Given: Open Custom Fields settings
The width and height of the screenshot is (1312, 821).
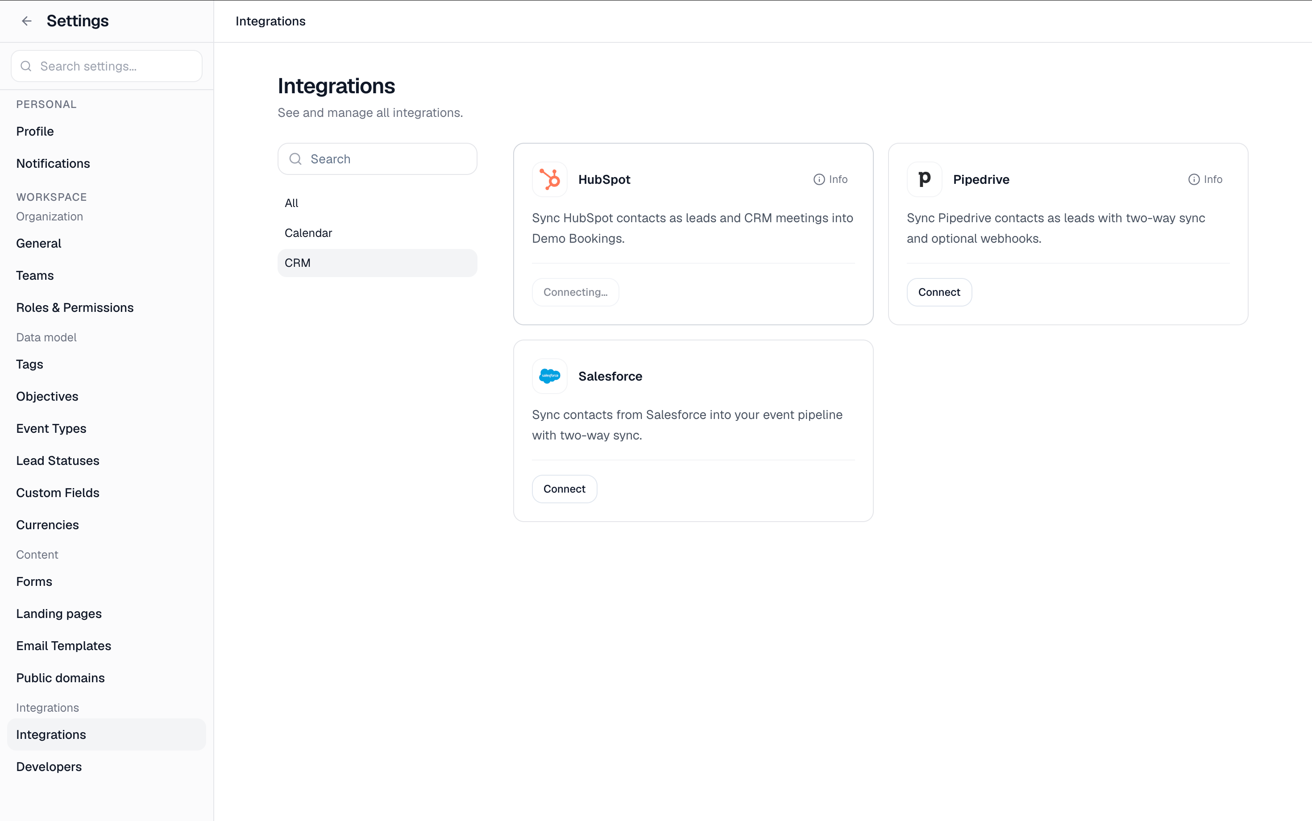Looking at the screenshot, I should (107, 493).
